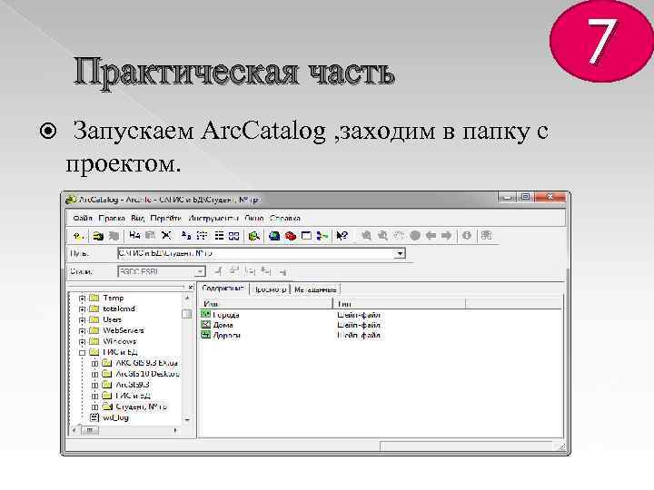The image size is (654, 490).
Task: Sort by the Имя column header
Action: 266,304
